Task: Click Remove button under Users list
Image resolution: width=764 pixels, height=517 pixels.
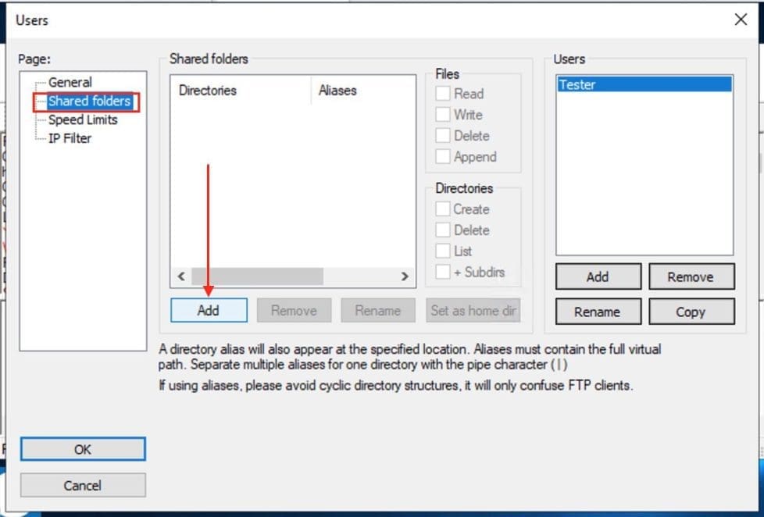Action: tap(691, 276)
